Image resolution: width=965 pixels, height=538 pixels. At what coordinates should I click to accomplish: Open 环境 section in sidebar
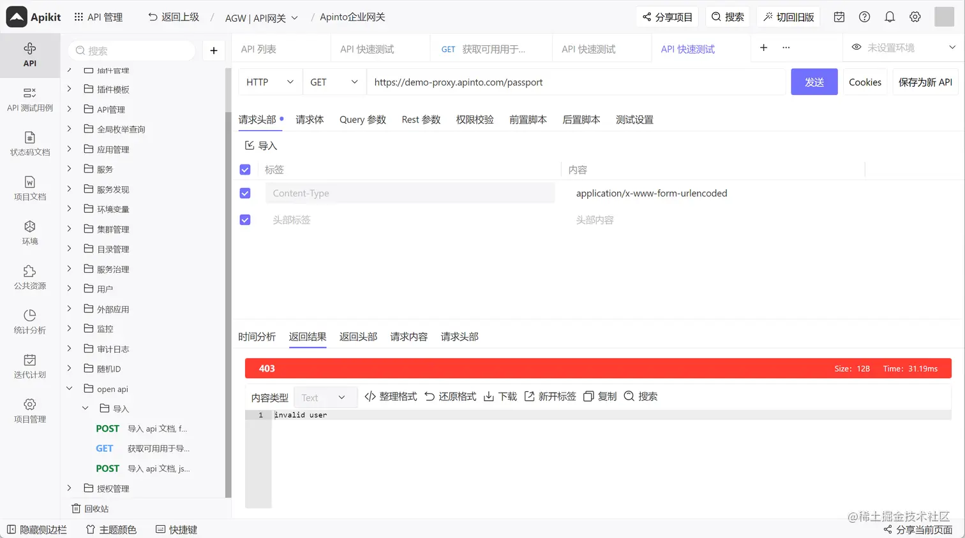click(30, 233)
